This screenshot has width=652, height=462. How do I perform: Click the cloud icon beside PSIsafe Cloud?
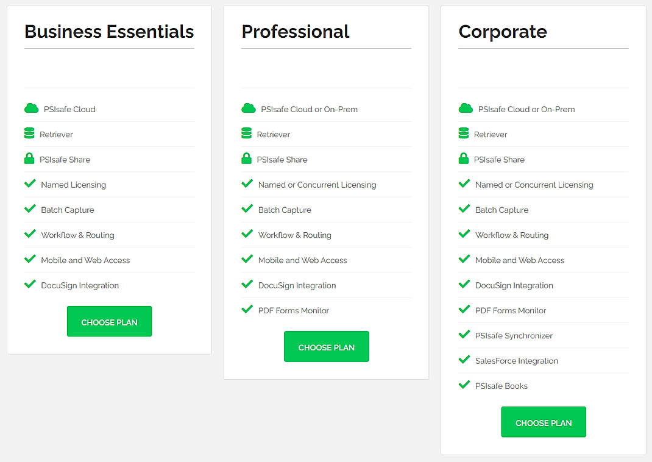pyautogui.click(x=31, y=108)
